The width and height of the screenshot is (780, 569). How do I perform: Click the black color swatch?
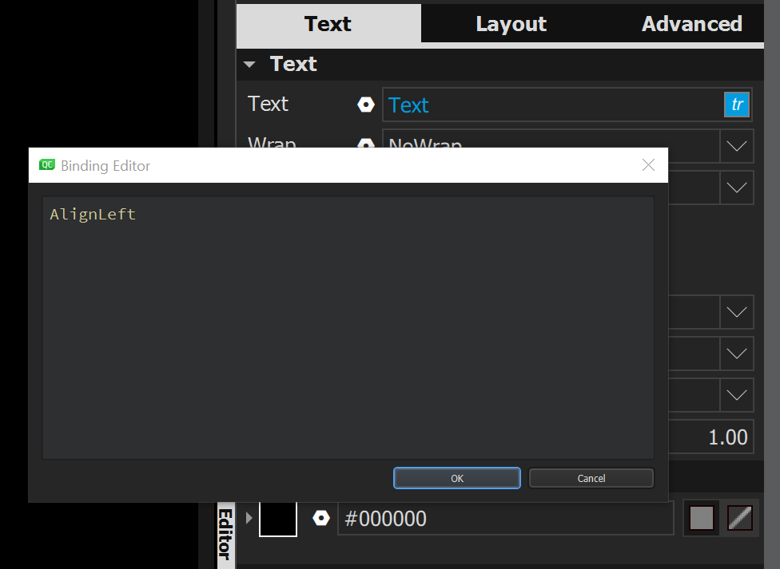(277, 518)
